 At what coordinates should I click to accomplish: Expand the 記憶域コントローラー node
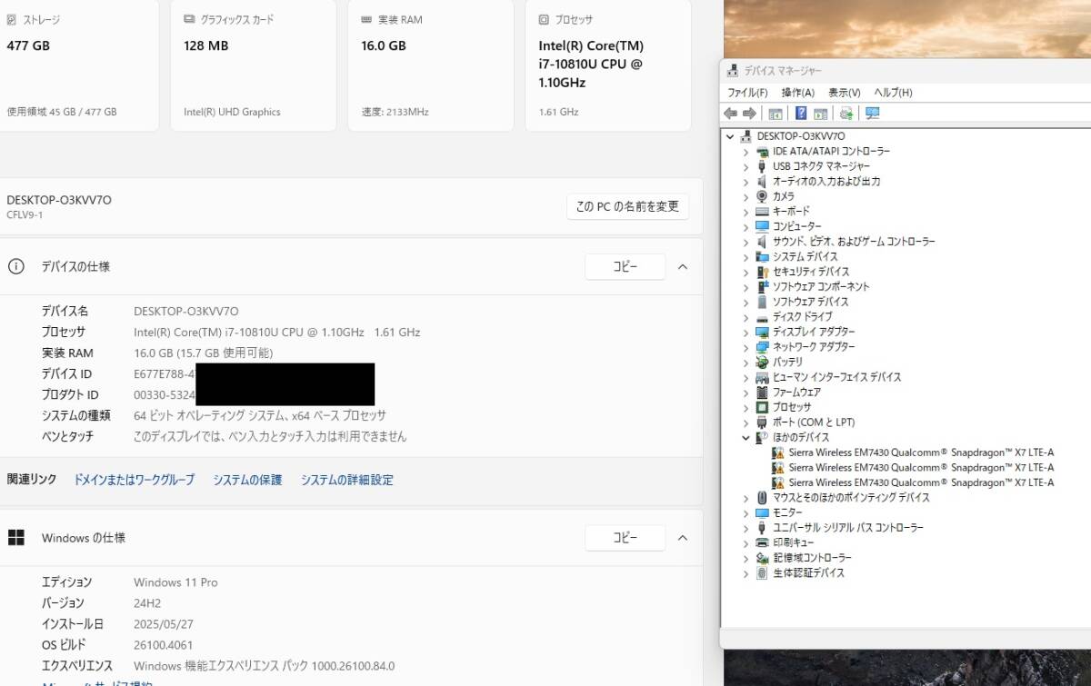[x=746, y=558]
